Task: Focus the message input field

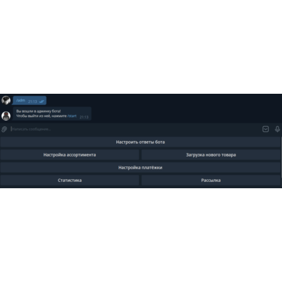Action: point(135,129)
